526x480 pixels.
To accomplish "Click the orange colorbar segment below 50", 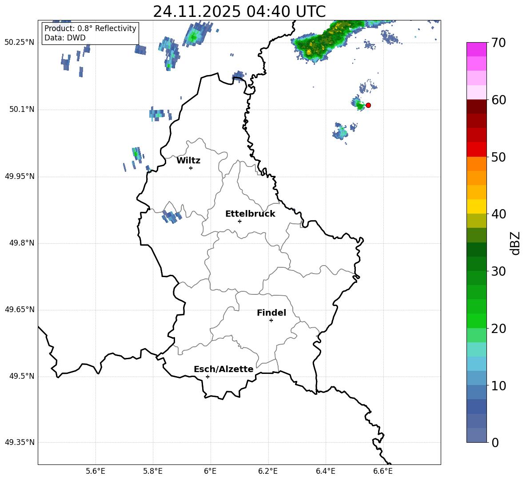I will [x=476, y=164].
